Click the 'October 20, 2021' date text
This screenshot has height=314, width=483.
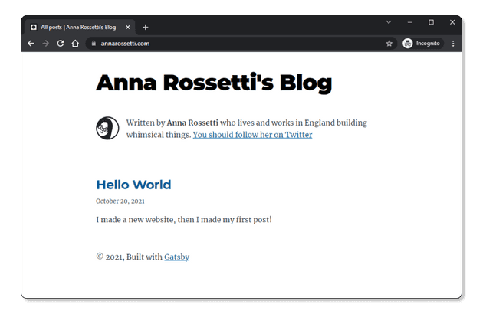[120, 201]
